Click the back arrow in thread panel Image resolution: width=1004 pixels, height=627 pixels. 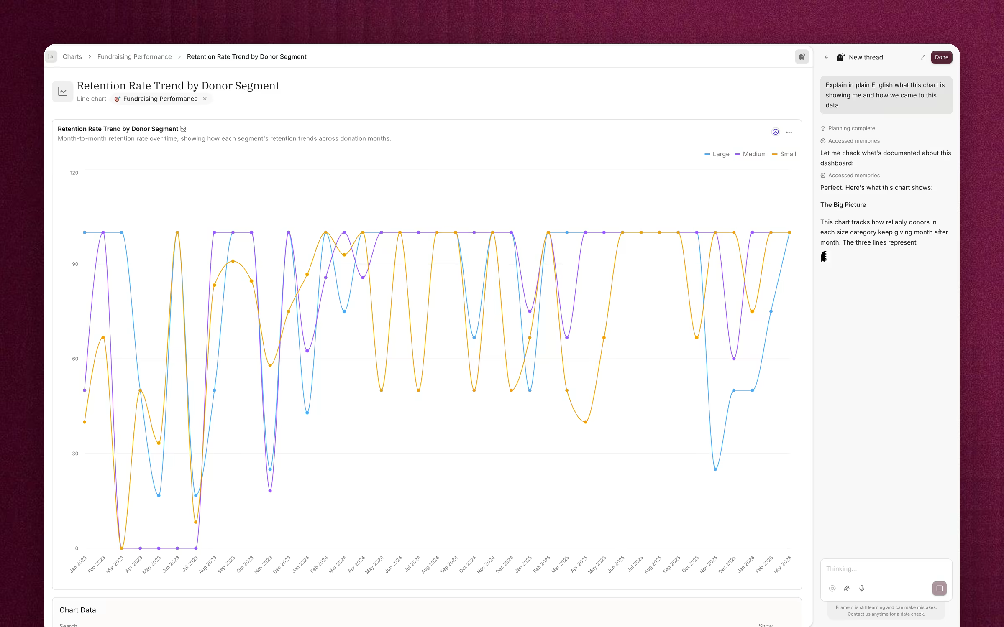pyautogui.click(x=826, y=57)
